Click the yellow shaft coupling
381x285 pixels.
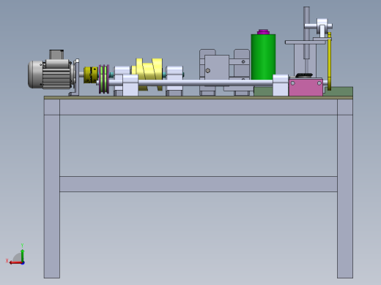(x=91, y=75)
